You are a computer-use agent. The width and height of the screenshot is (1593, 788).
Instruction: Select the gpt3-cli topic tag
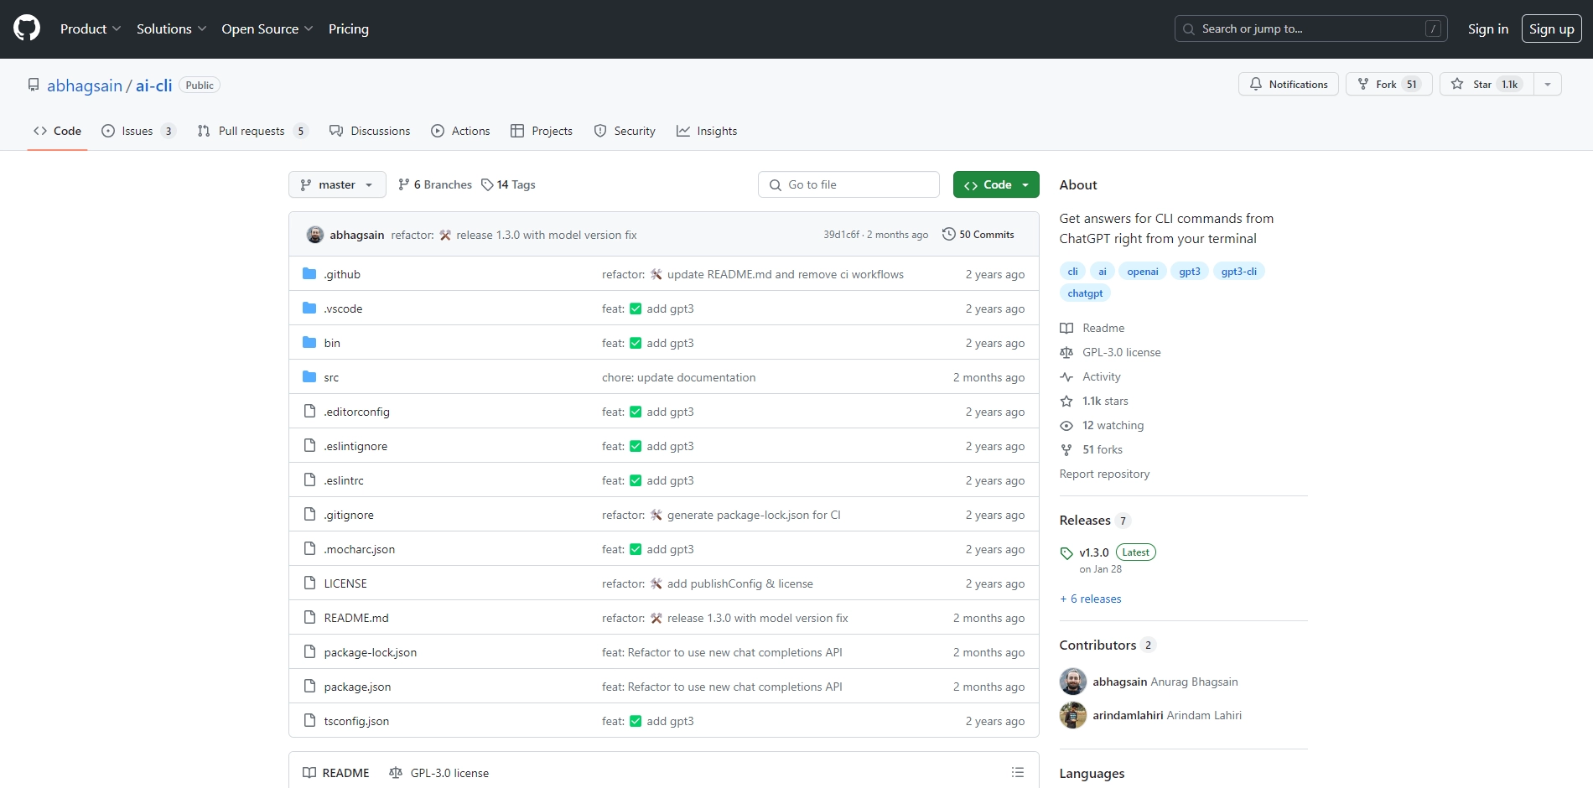coord(1239,271)
